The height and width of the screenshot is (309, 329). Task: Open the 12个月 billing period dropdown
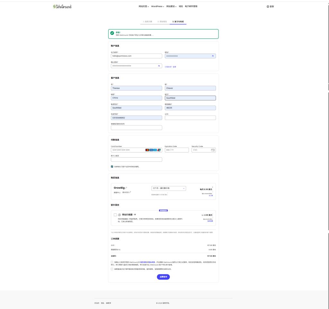pyautogui.click(x=168, y=188)
